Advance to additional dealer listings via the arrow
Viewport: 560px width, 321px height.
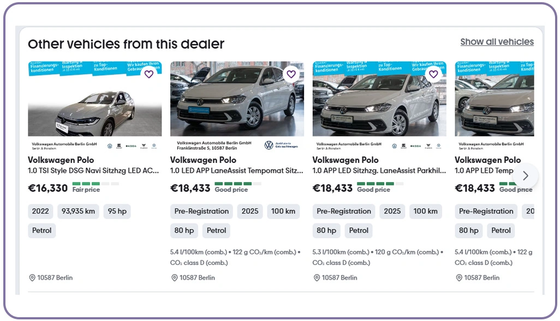(x=525, y=175)
